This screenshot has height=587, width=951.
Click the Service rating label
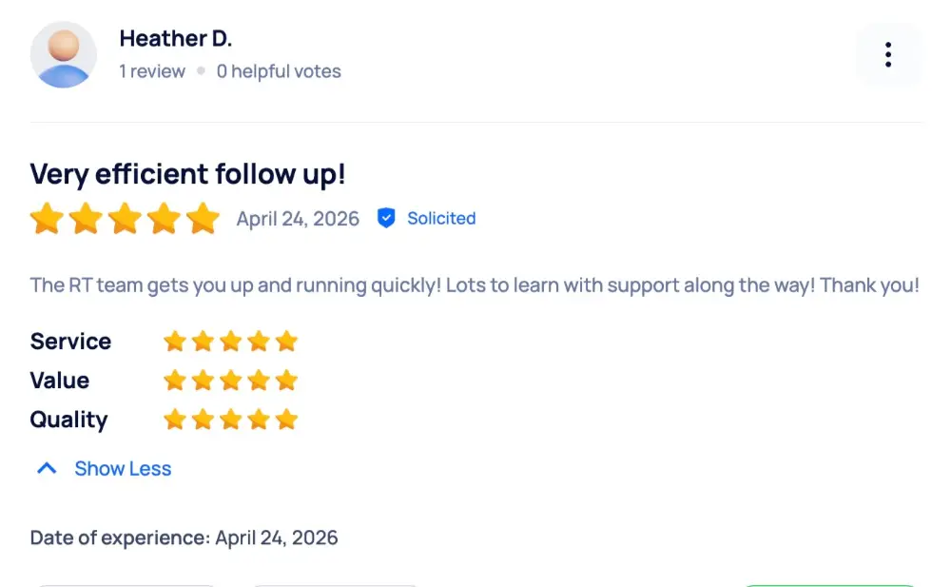(x=70, y=342)
